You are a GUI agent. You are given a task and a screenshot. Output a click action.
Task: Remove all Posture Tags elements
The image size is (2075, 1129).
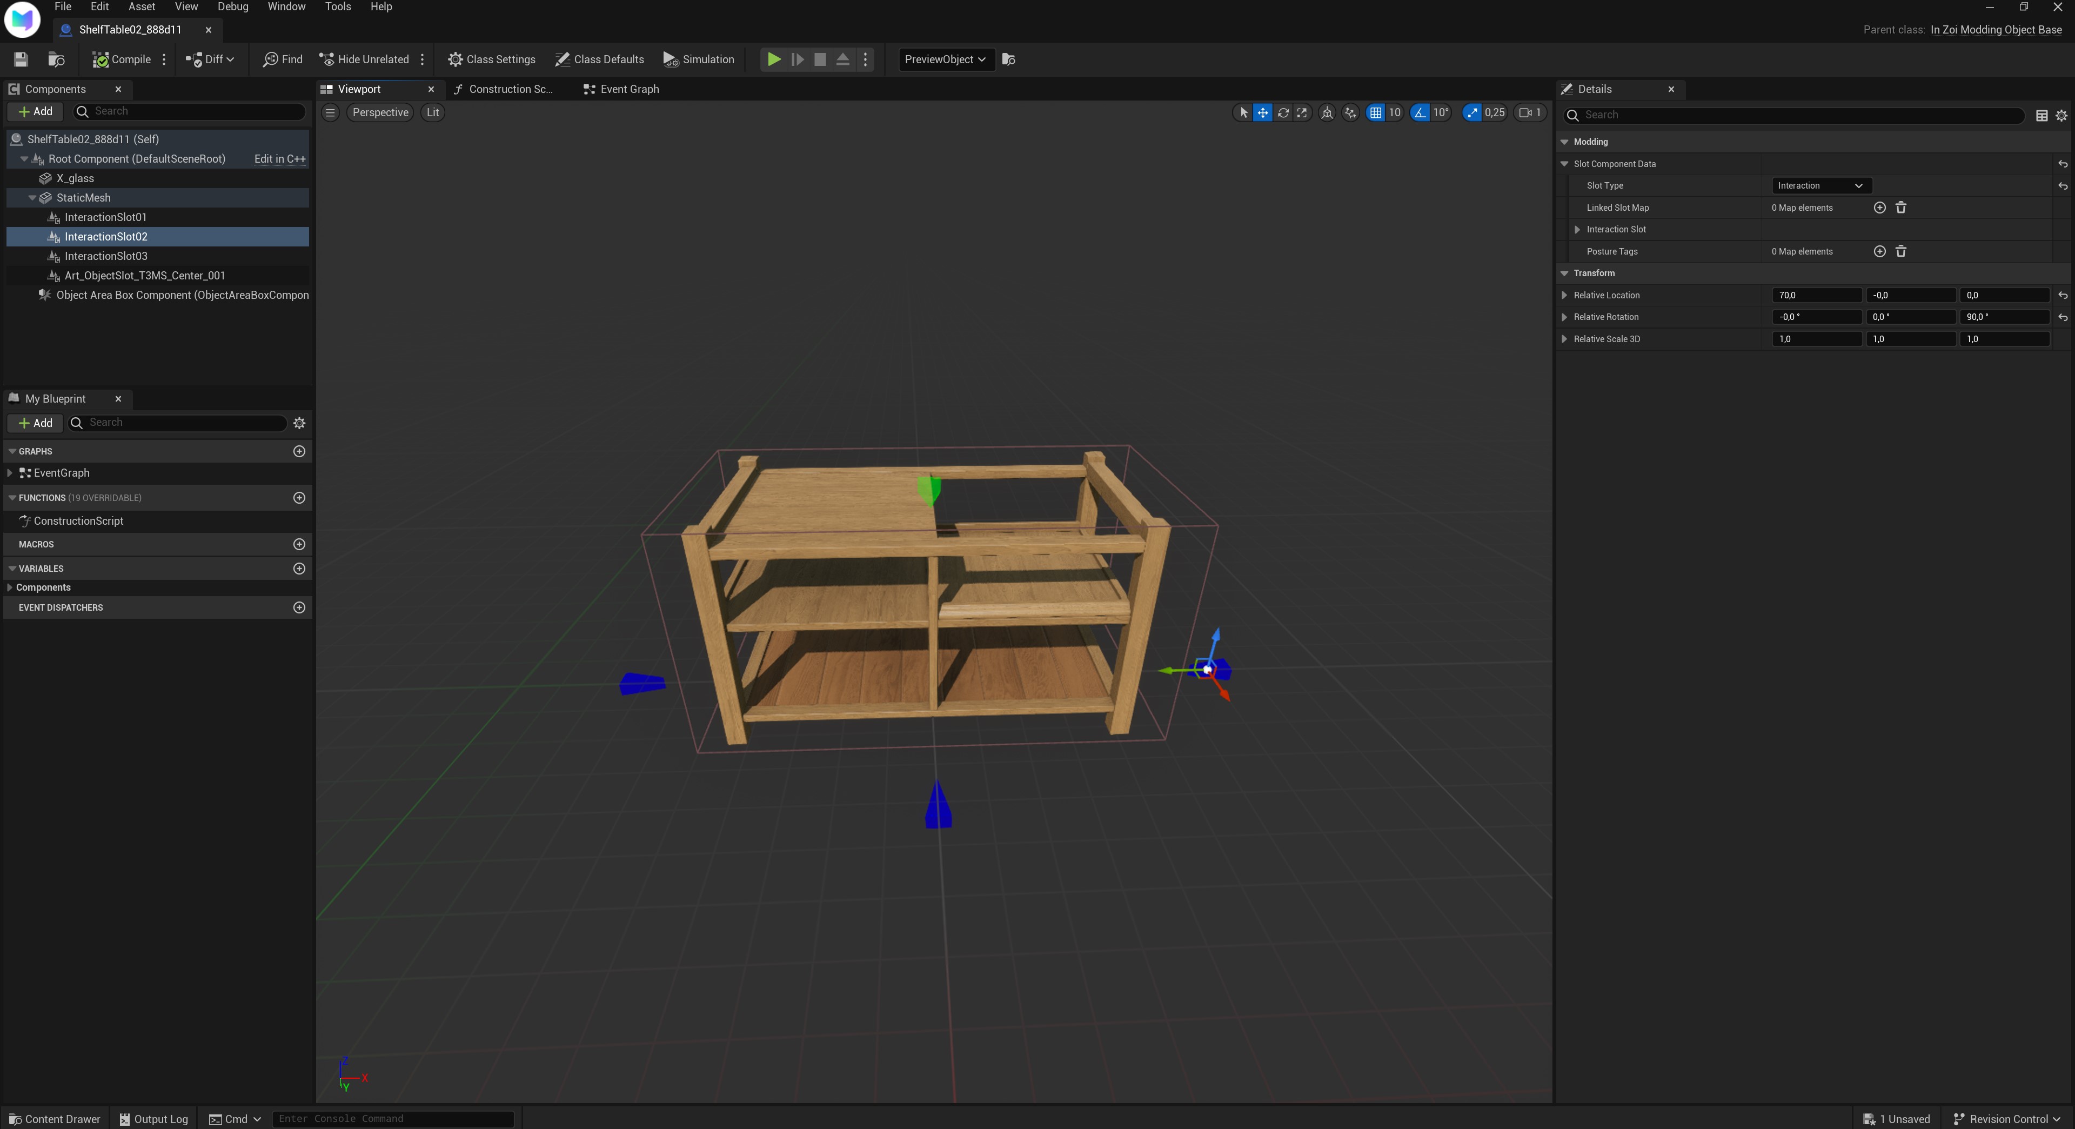pyautogui.click(x=1900, y=251)
